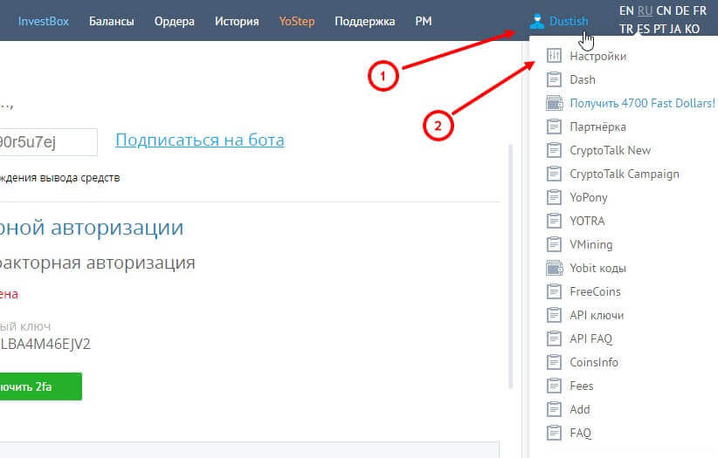This screenshot has height=458, width=718.
Task: Switch site language to EN
Action: tap(626, 10)
